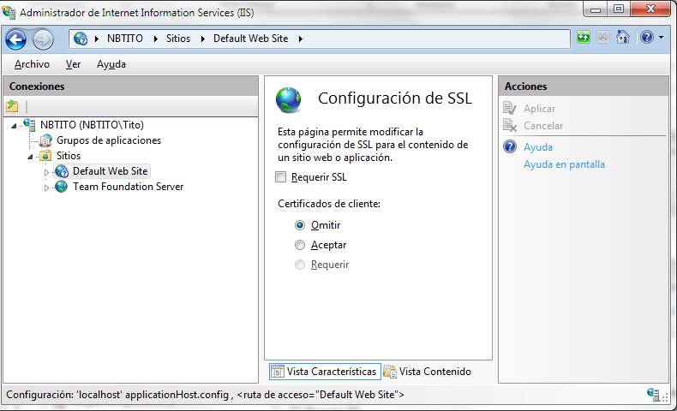Image resolution: width=677 pixels, height=411 pixels.
Task: Open the Archivo menu
Action: 32,64
